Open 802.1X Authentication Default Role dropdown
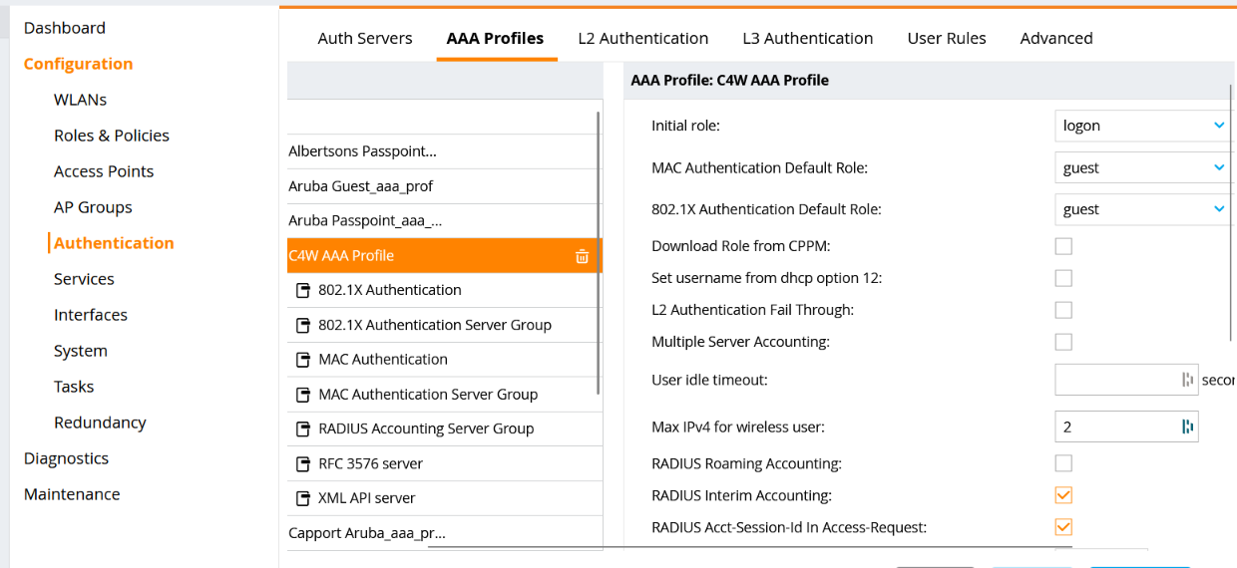The image size is (1237, 568). pyautogui.click(x=1143, y=209)
